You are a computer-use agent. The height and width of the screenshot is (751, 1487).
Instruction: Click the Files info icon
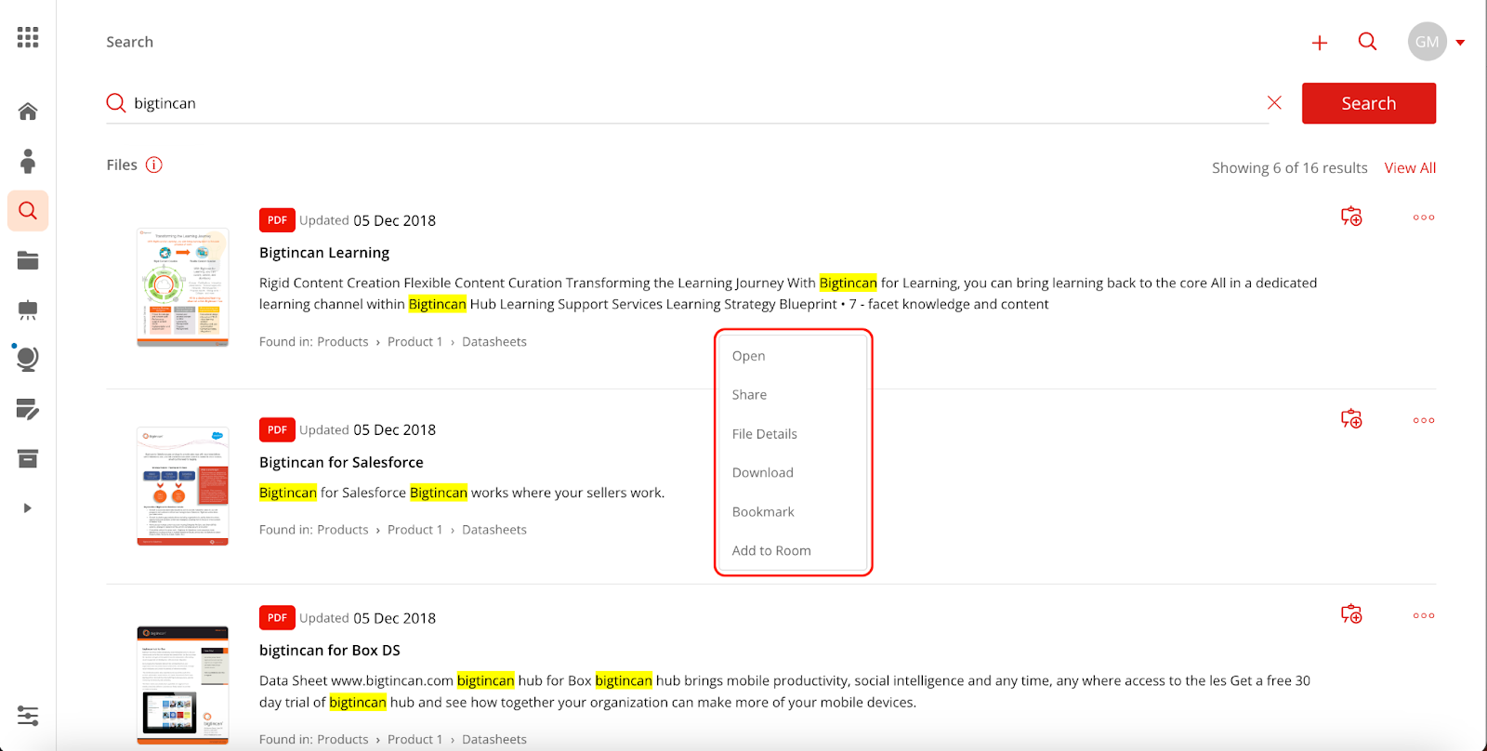tap(154, 165)
